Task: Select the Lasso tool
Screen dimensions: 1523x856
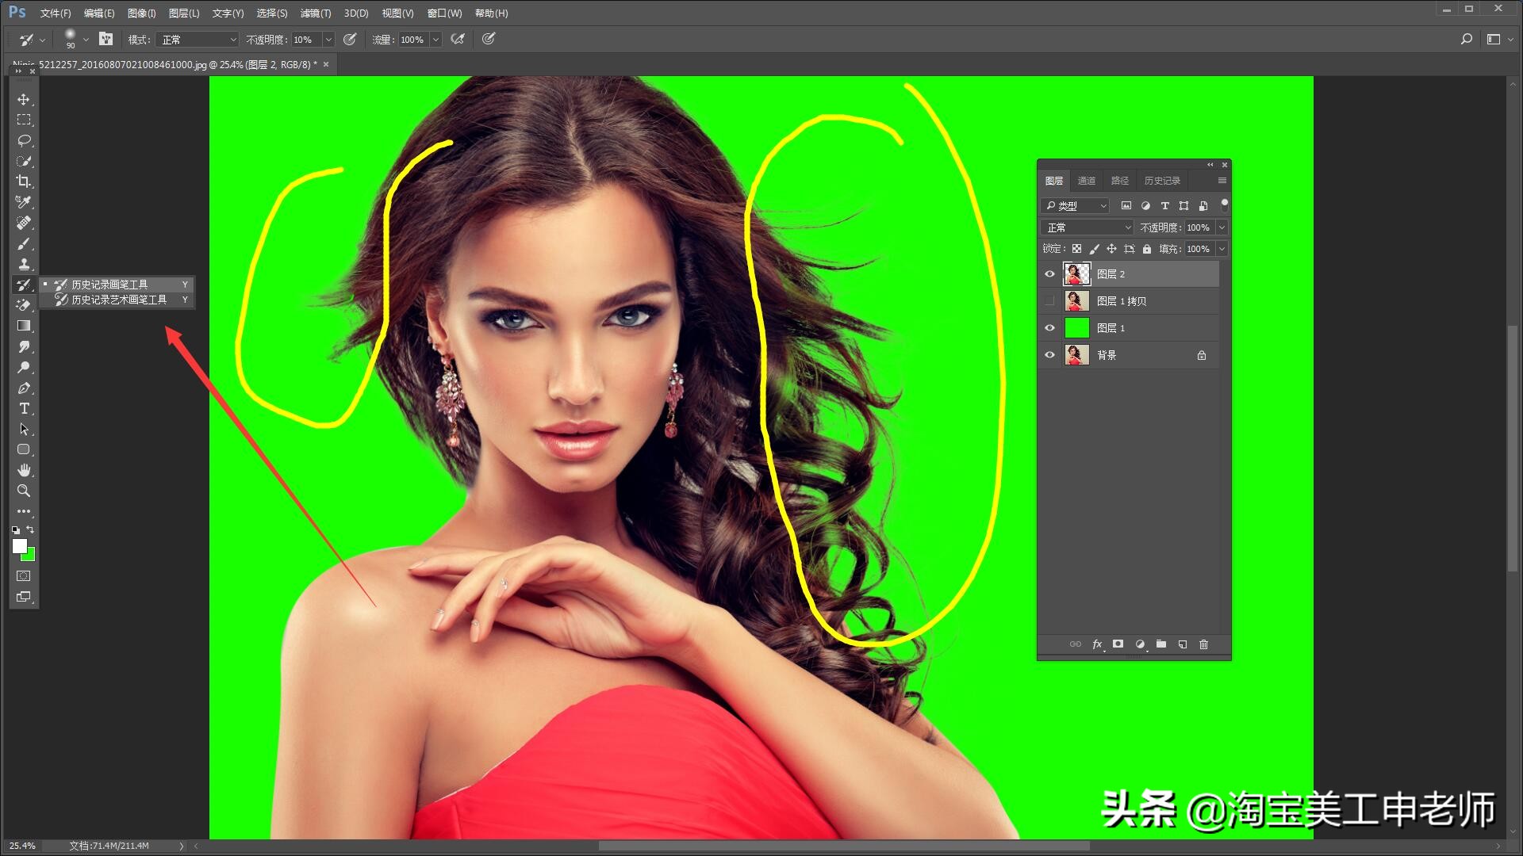Action: [x=24, y=140]
